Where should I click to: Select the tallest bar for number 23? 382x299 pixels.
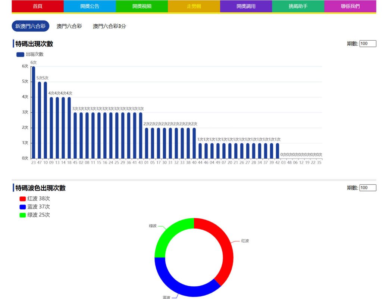pos(34,112)
